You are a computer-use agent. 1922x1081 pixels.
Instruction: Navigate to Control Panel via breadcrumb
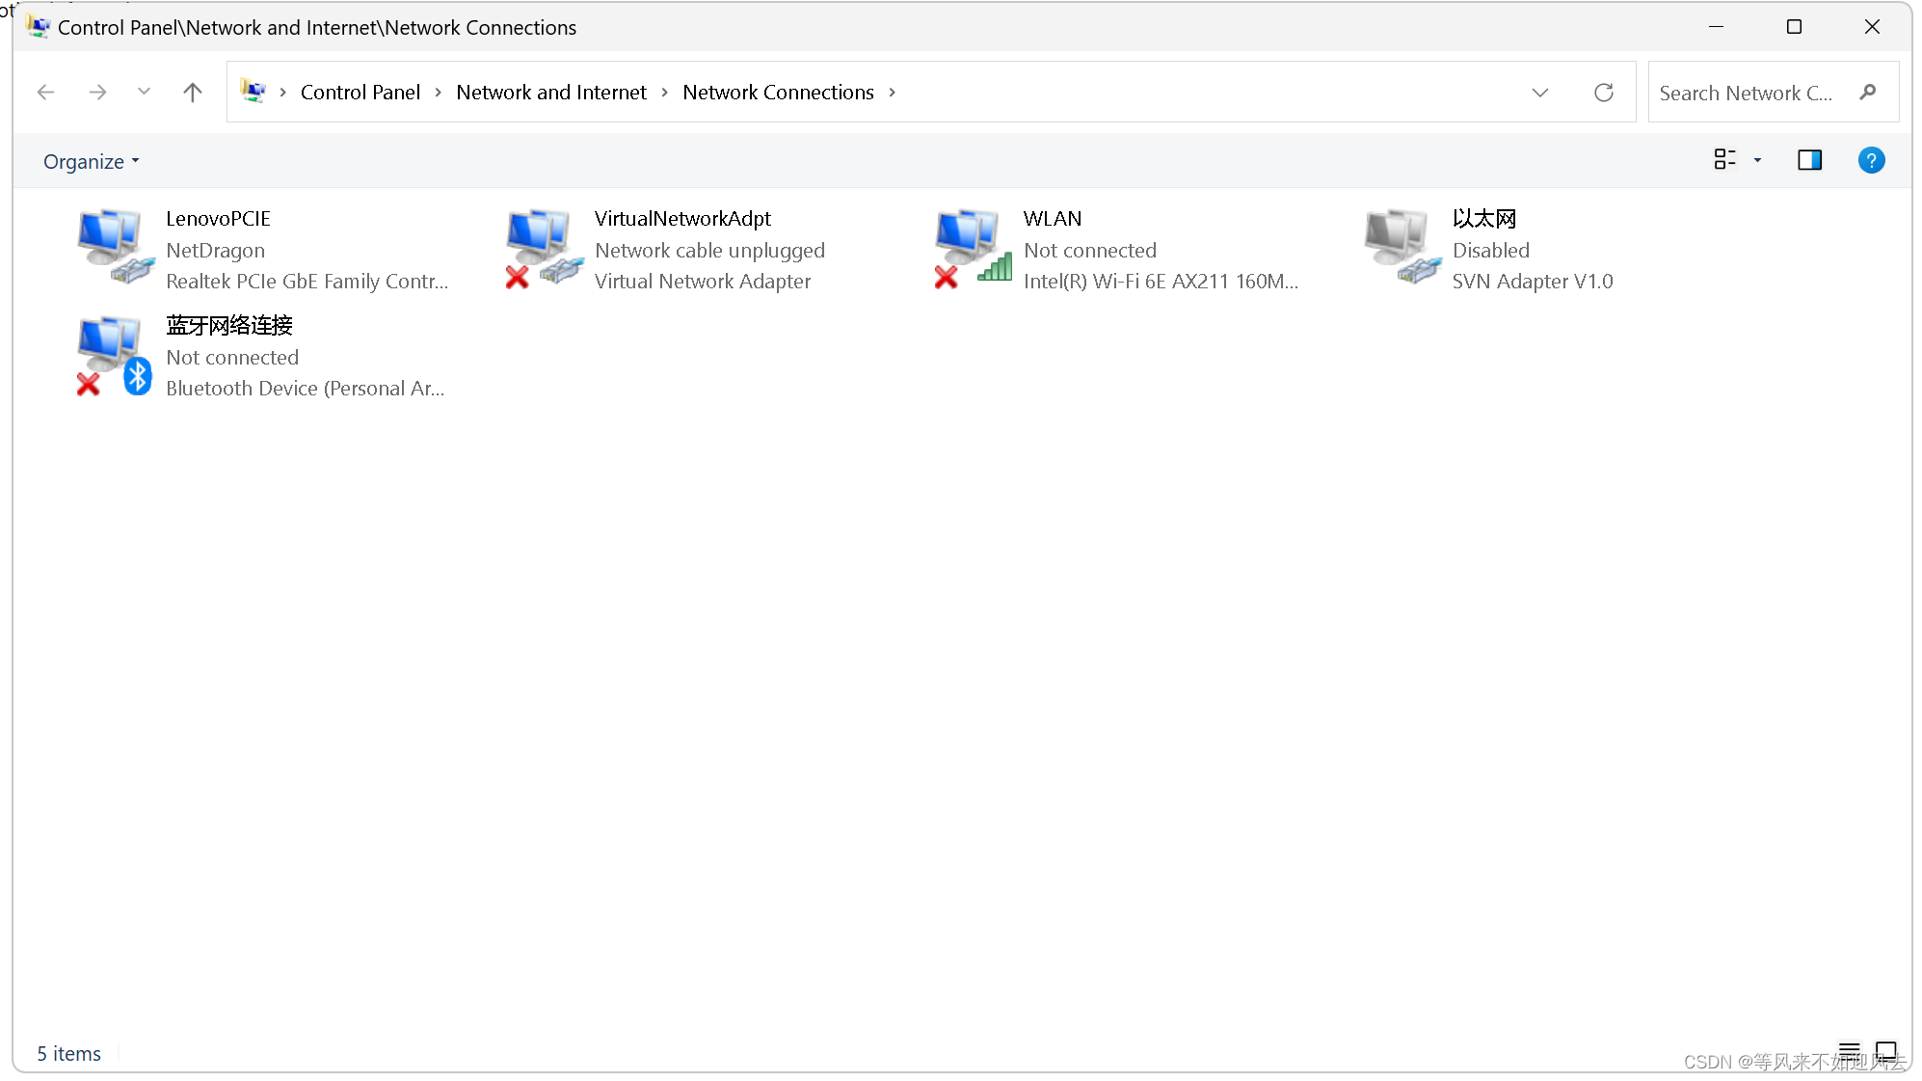(x=360, y=92)
